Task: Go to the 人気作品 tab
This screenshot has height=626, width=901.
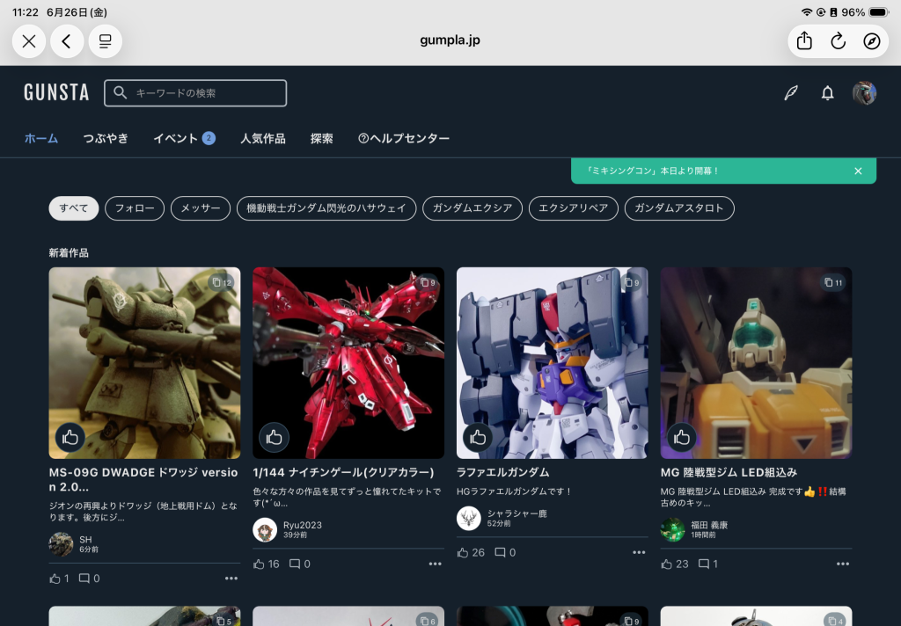Action: (x=262, y=138)
